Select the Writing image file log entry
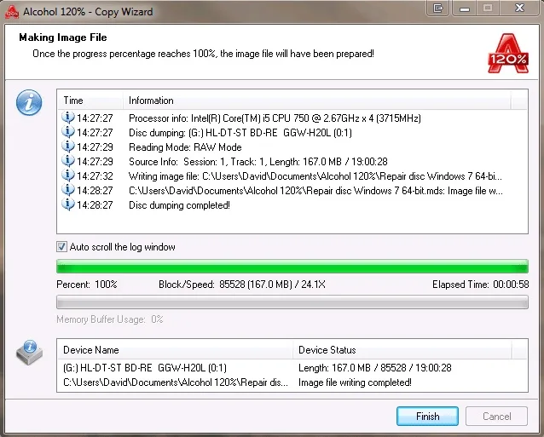 click(292, 176)
